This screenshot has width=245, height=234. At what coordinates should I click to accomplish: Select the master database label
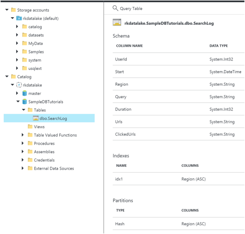point(35,94)
